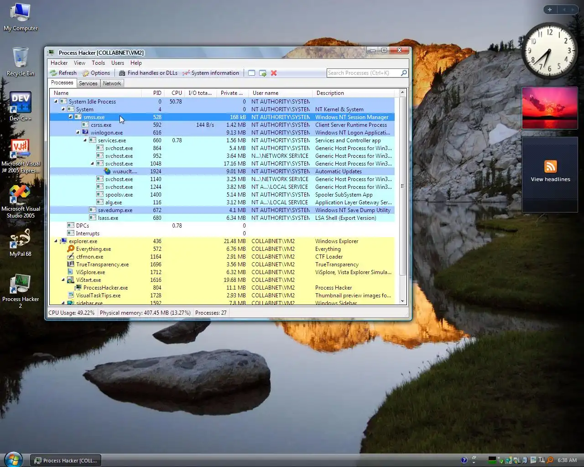This screenshot has width=584, height=467.
Task: Select the DPCs row
Action: coord(222,226)
